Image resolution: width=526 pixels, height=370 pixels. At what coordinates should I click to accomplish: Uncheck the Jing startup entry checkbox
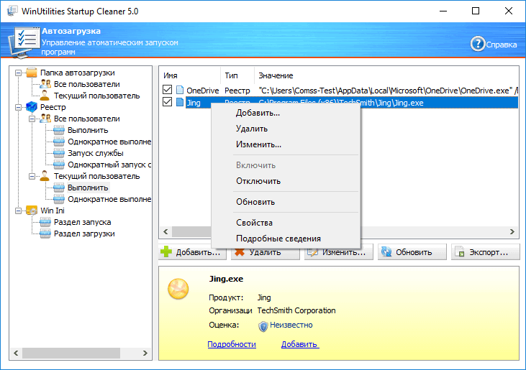tap(167, 102)
